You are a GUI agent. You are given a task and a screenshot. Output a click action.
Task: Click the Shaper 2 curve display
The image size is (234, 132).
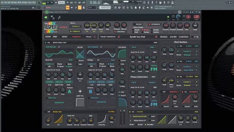coord(165,99)
